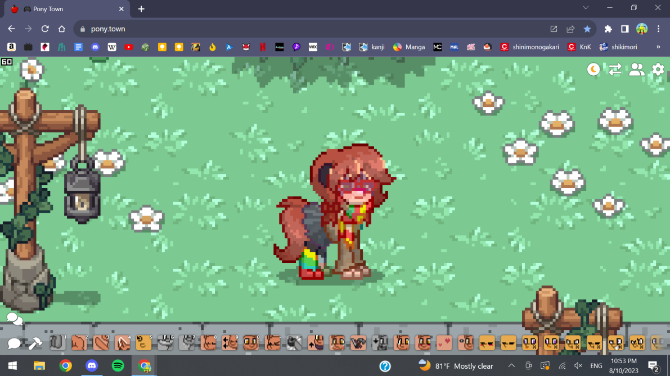
Task: Open the game settings gear
Action: [x=658, y=70]
